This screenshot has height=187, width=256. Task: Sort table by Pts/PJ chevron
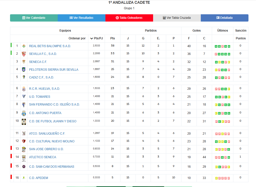point(91,38)
